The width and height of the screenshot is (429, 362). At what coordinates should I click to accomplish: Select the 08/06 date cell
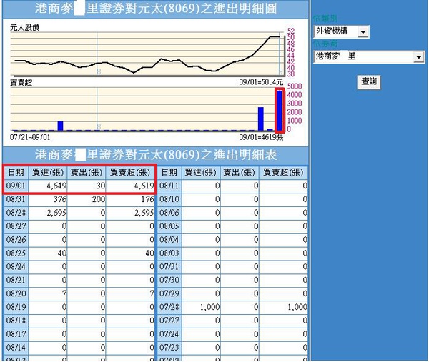pyautogui.click(x=169, y=213)
